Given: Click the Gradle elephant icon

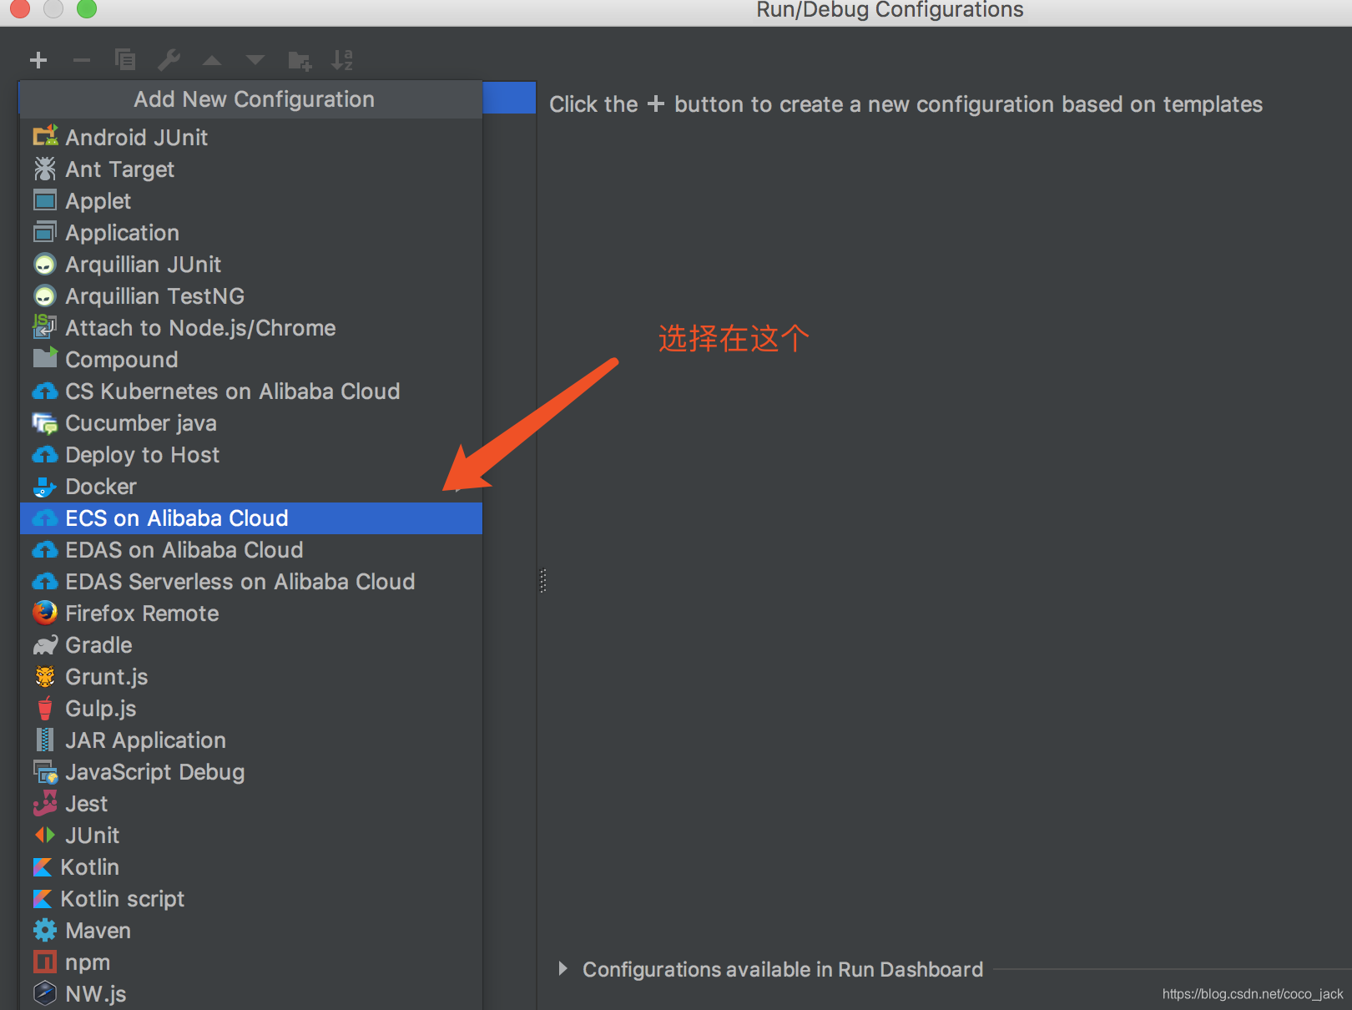Looking at the screenshot, I should [x=45, y=645].
